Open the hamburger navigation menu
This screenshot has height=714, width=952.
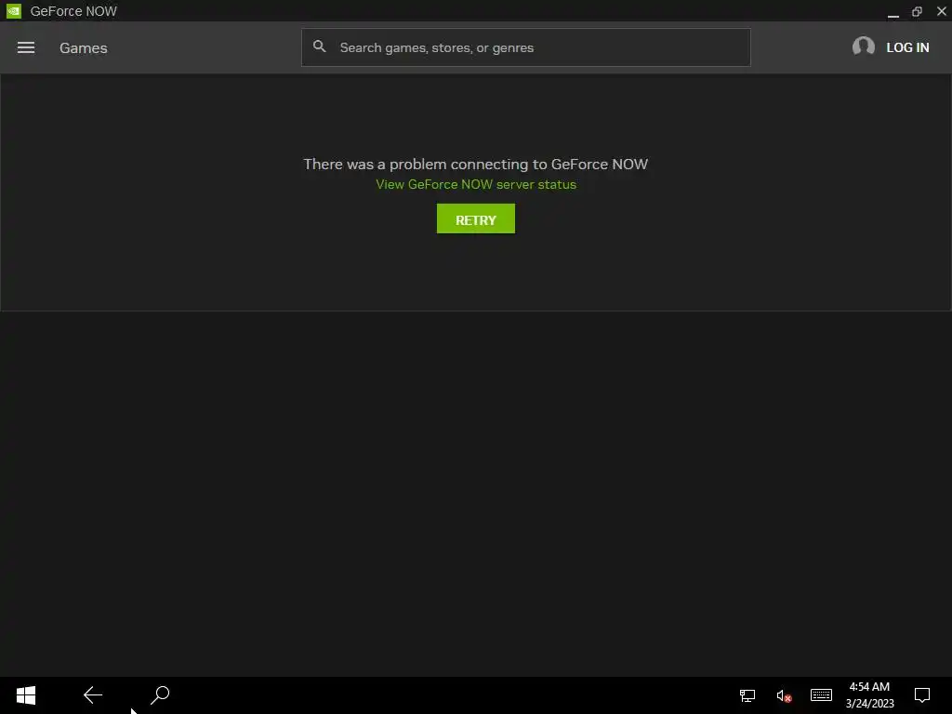(x=25, y=47)
